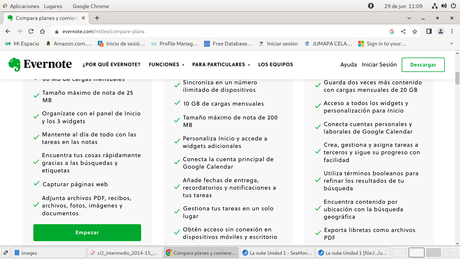Open ¿POR QUÉ EVERNOTE? menu item

coord(112,64)
